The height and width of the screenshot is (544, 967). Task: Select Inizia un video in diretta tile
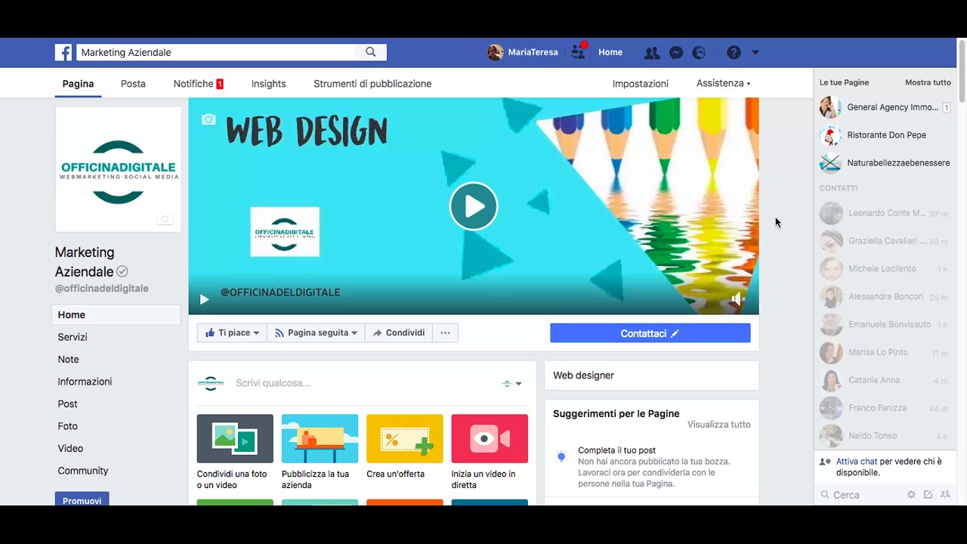point(490,452)
